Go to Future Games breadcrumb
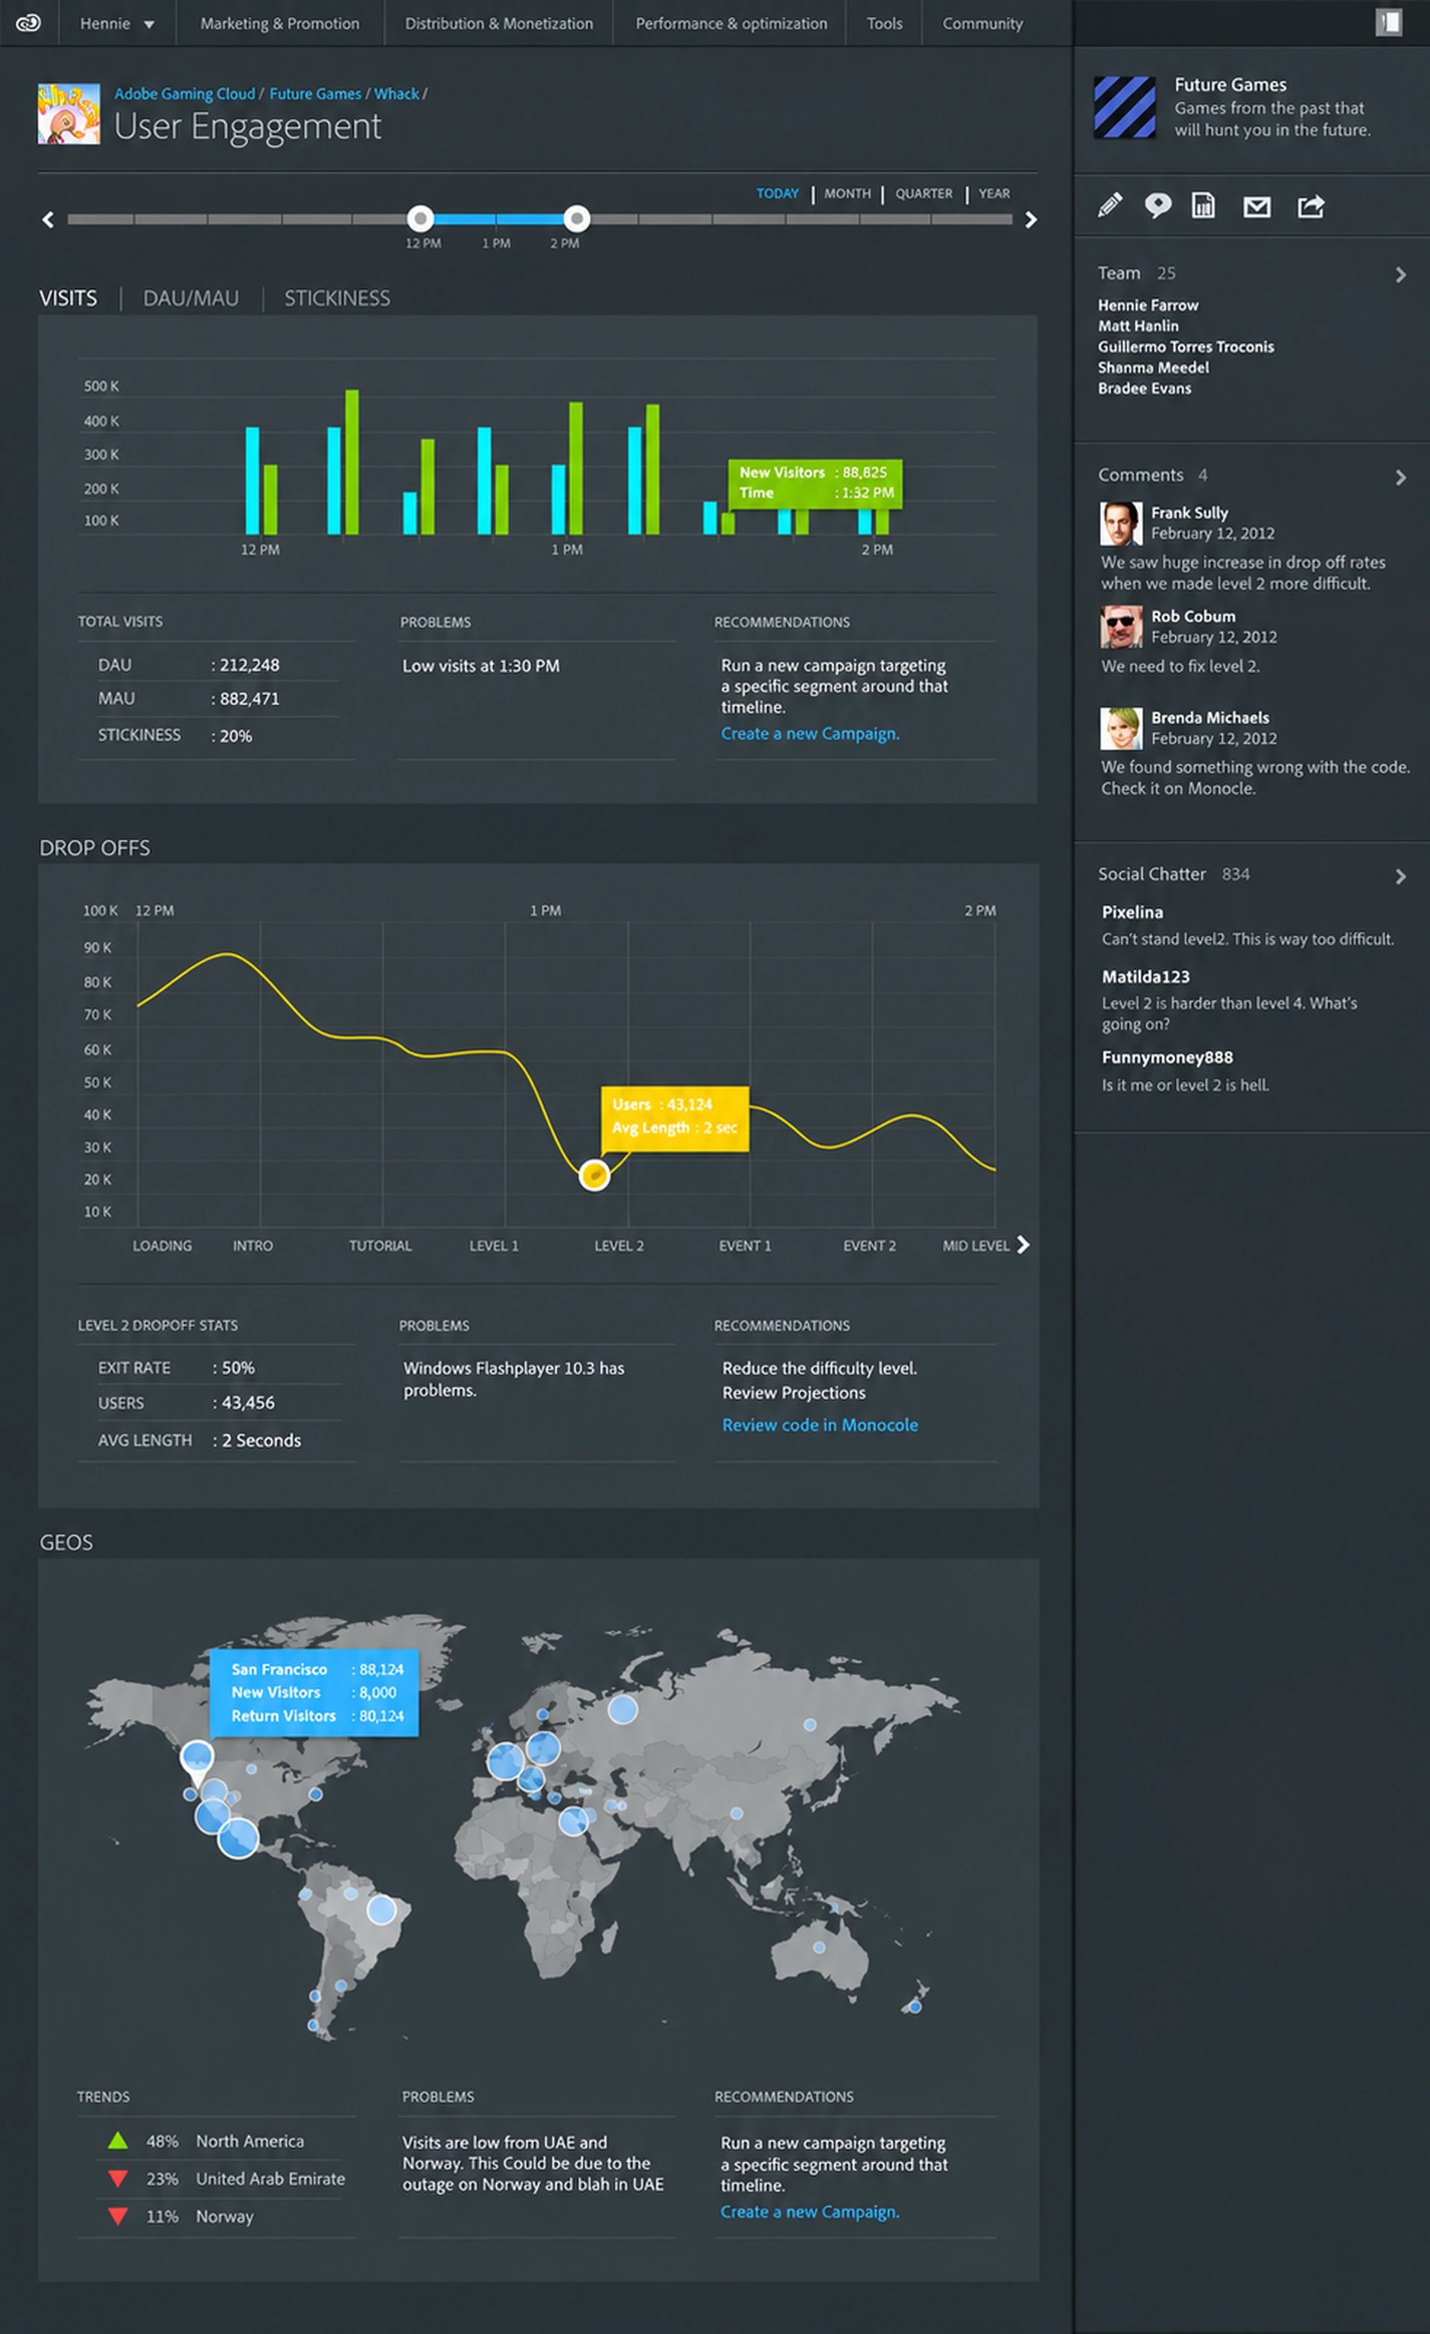The height and width of the screenshot is (2334, 1430). (x=314, y=94)
